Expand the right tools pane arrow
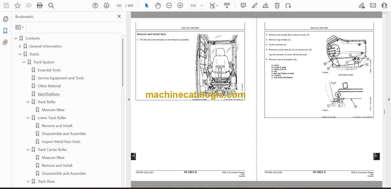The height and width of the screenshot is (189, 391). pyautogui.click(x=388, y=99)
